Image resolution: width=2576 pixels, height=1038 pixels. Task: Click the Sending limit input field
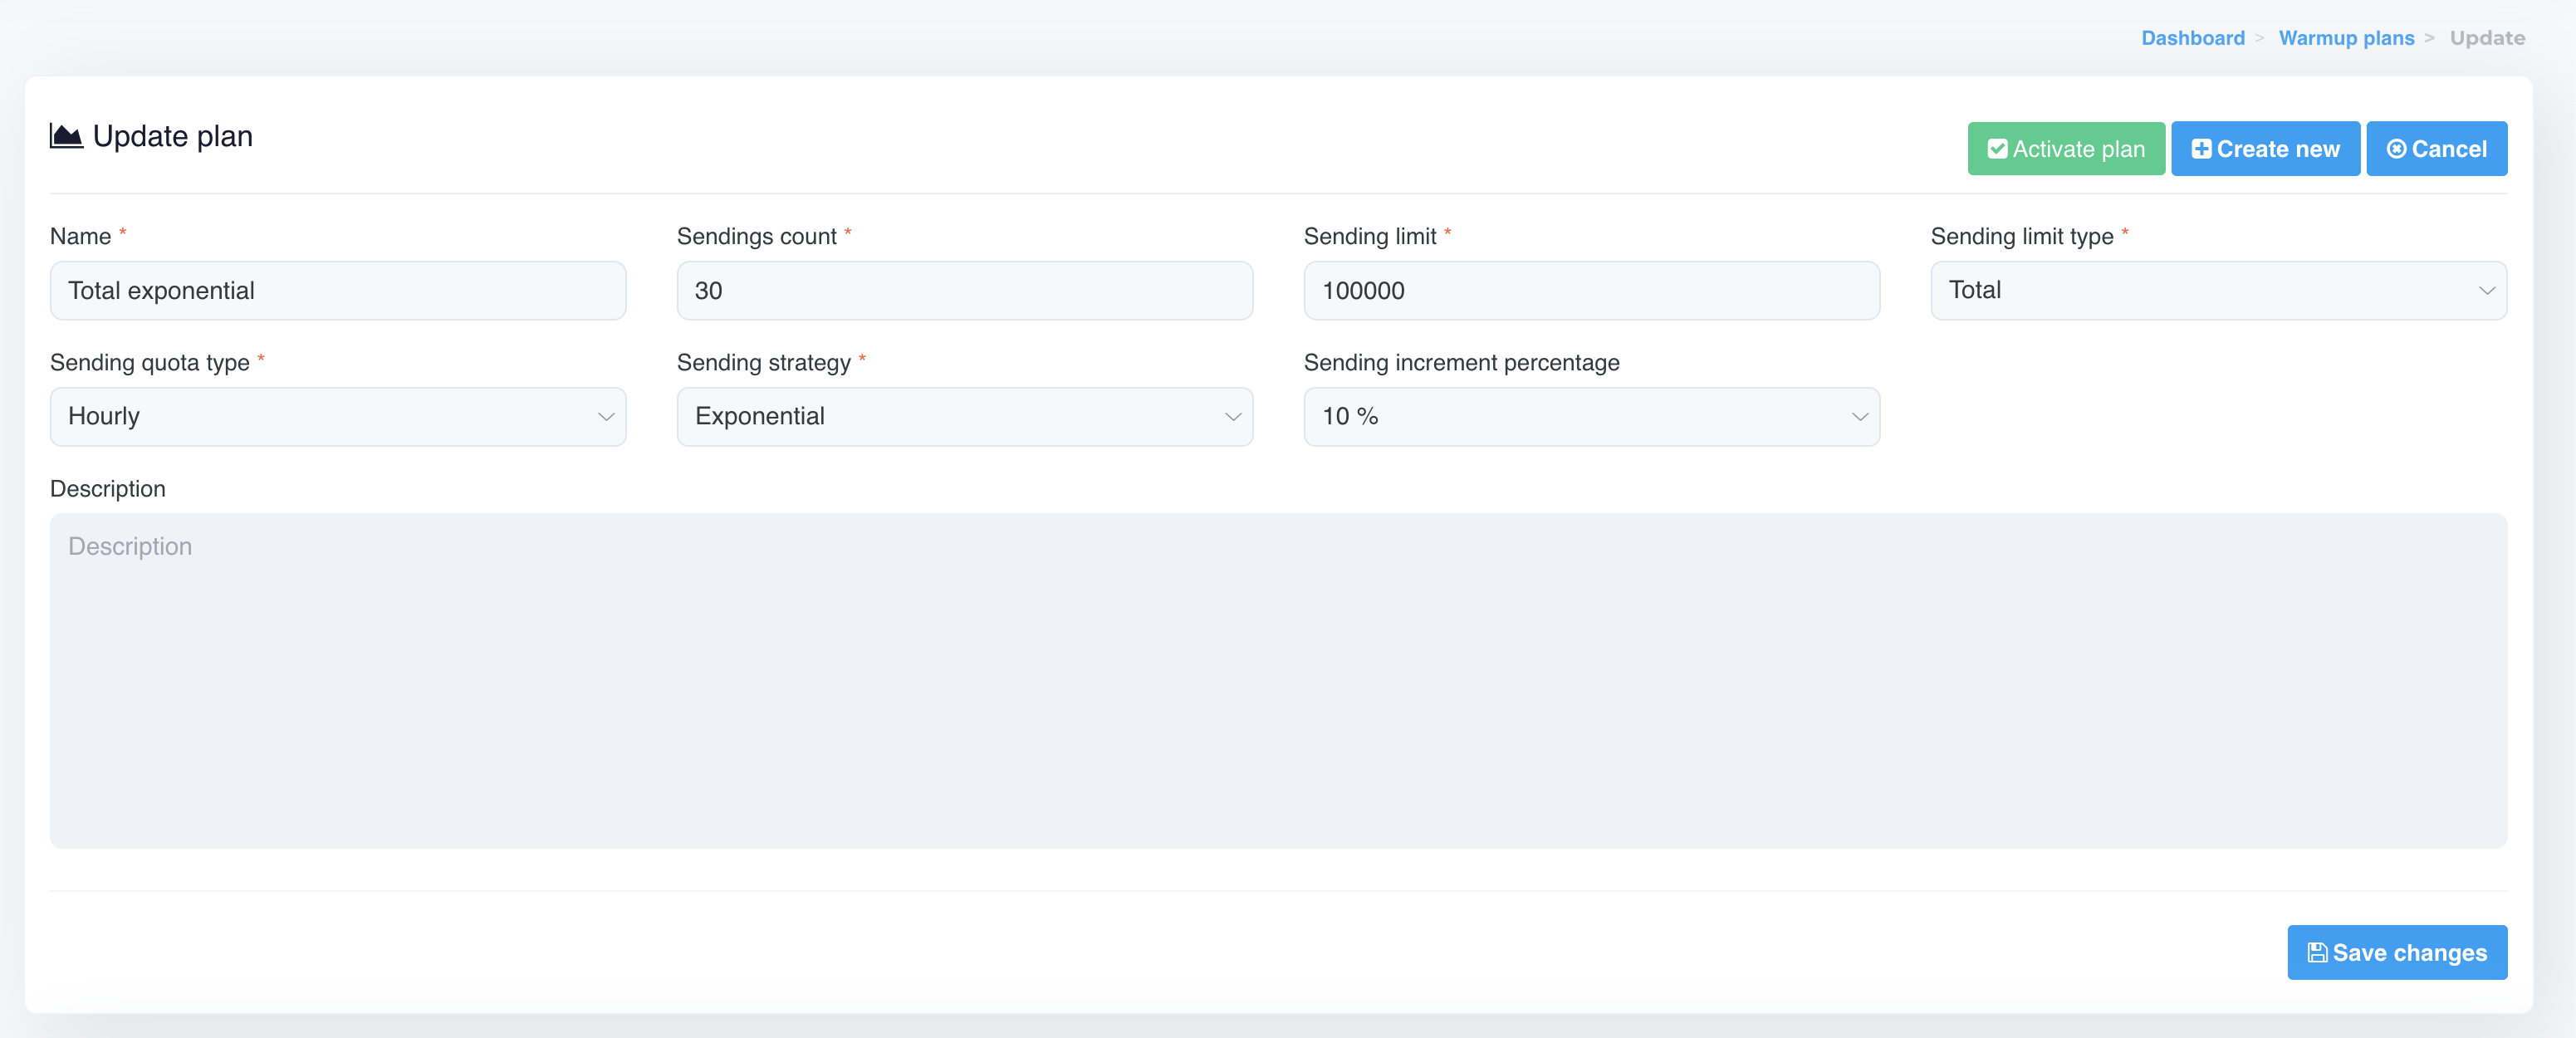1591,291
